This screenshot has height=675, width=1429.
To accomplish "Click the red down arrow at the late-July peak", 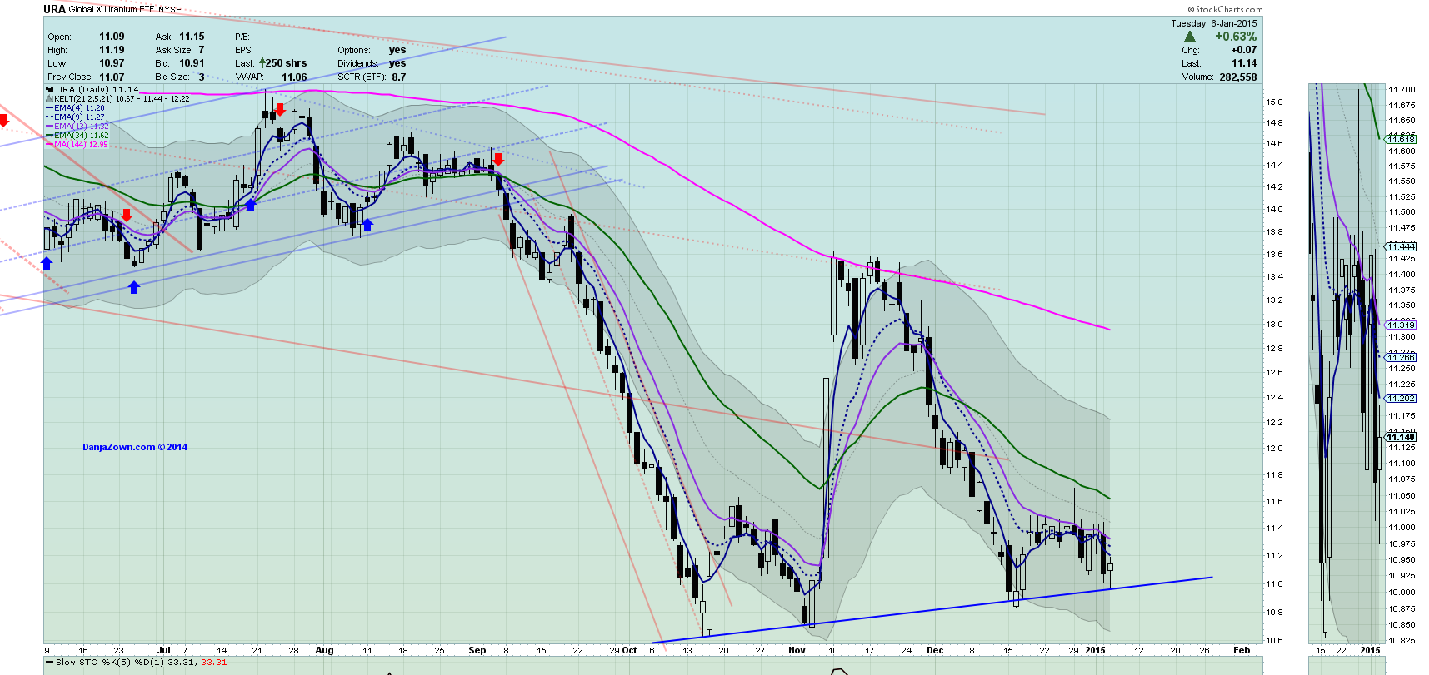I will click(x=280, y=110).
